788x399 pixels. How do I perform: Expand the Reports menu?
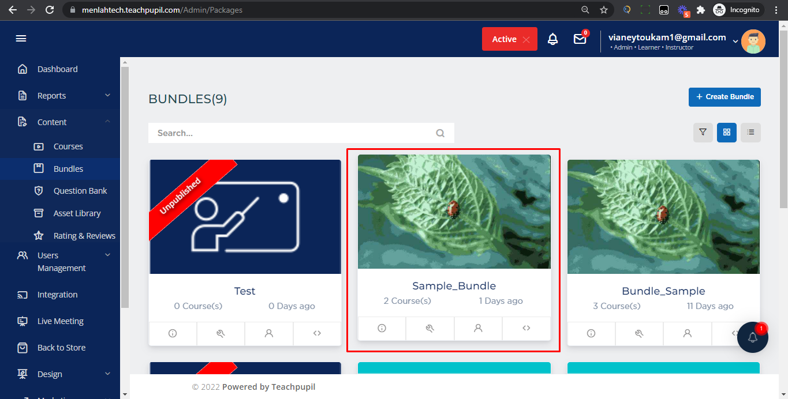coord(107,96)
